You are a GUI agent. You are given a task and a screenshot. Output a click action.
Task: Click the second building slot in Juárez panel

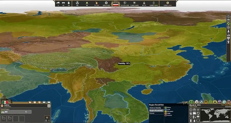(x=10, y=119)
